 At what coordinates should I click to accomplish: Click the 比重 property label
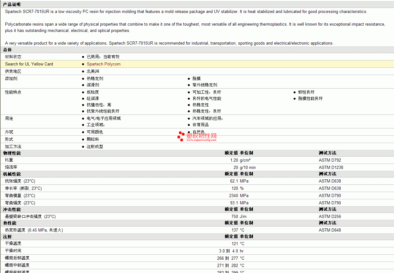point(9,160)
